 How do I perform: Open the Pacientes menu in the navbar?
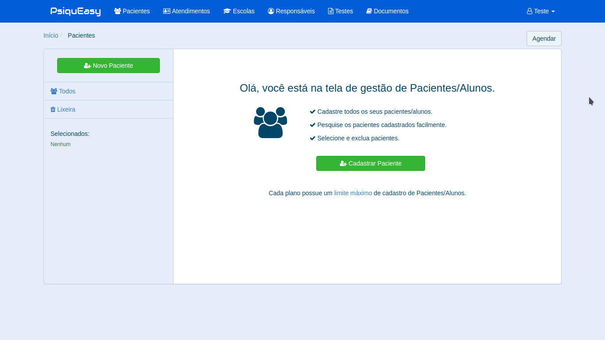click(132, 11)
